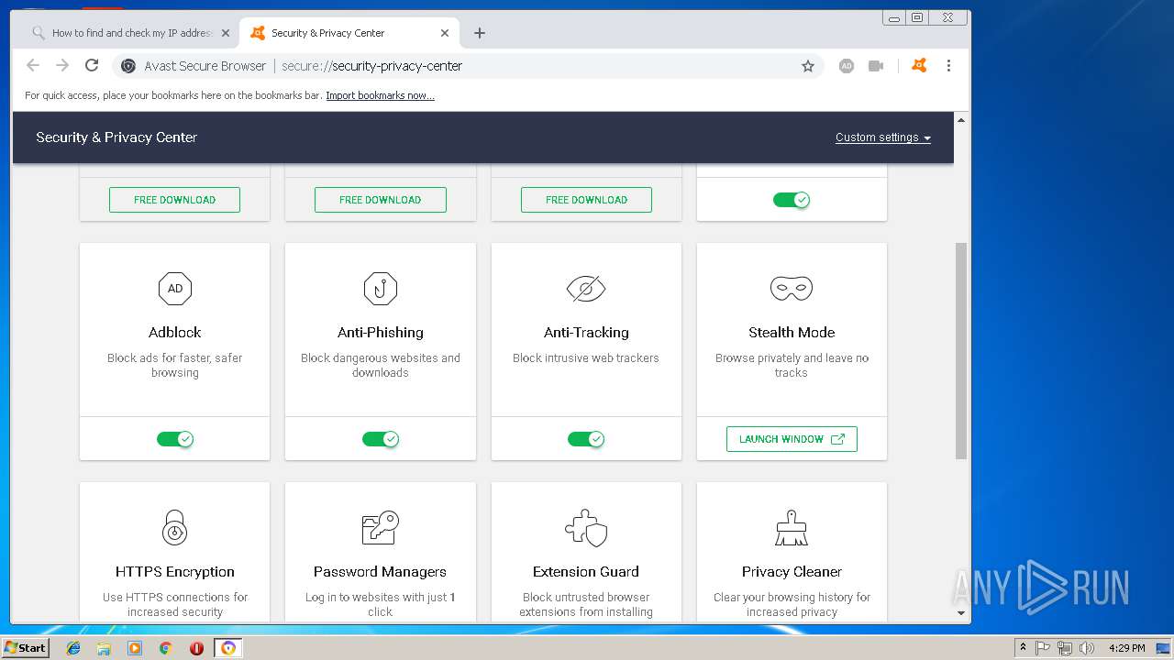Screen dimensions: 1174x660
Task: Toggle the Adblock switch off
Action: click(175, 439)
